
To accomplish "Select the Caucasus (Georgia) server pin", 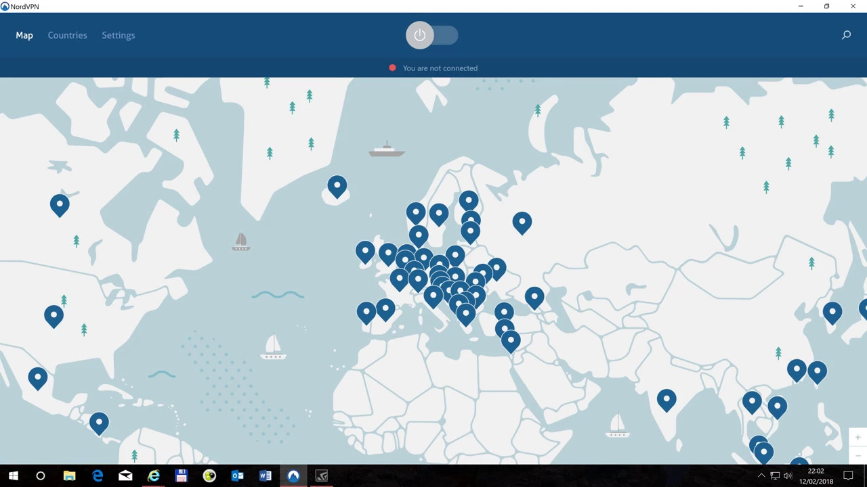I will pos(534,297).
